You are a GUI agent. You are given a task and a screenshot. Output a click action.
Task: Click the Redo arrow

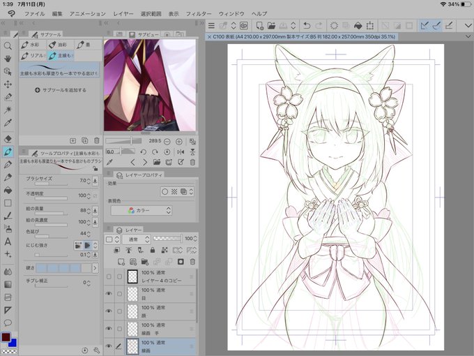[x=319, y=26]
